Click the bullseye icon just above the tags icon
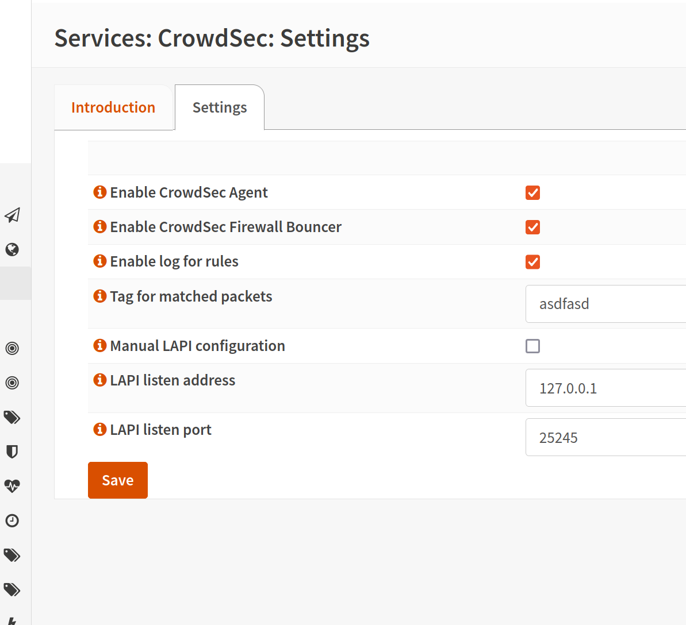The height and width of the screenshot is (625, 686). pyautogui.click(x=12, y=383)
